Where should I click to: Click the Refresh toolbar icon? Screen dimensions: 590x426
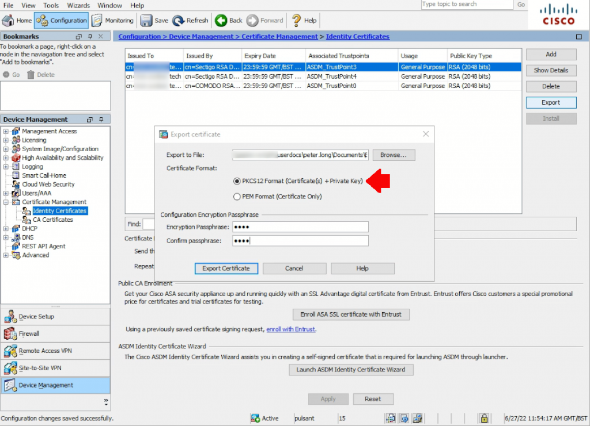(x=178, y=20)
